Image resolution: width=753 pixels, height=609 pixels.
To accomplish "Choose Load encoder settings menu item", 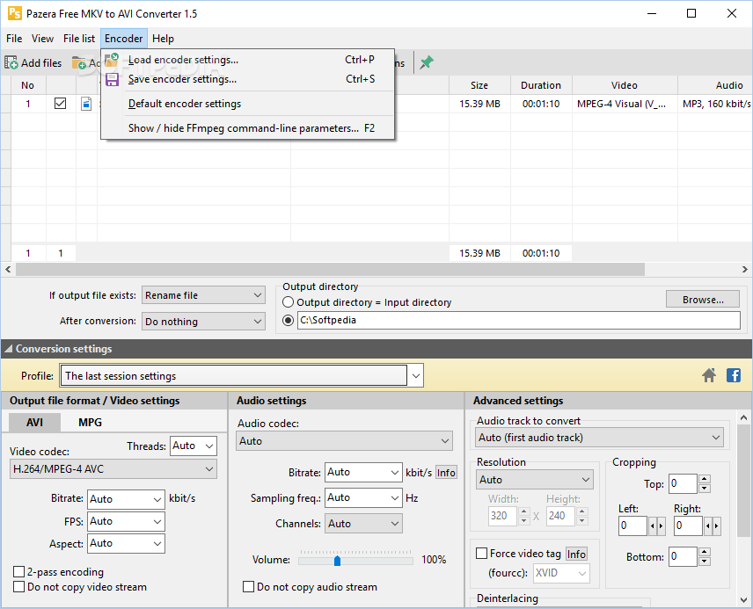I will 247,60.
